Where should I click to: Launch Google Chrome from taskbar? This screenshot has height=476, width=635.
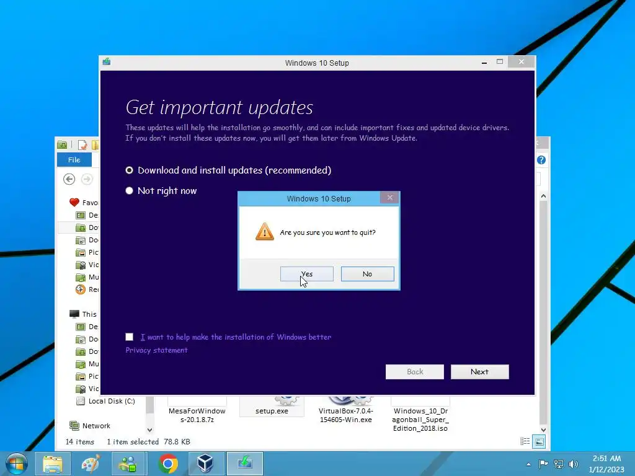(x=167, y=464)
